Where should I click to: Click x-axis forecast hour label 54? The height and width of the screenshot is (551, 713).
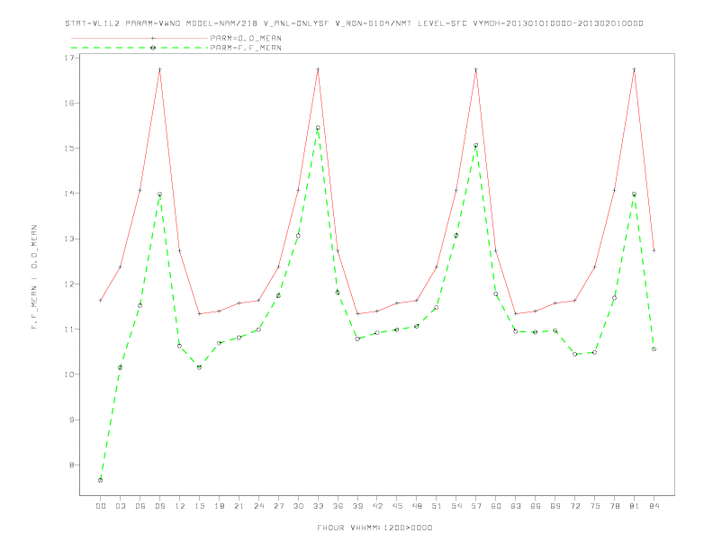click(x=456, y=506)
